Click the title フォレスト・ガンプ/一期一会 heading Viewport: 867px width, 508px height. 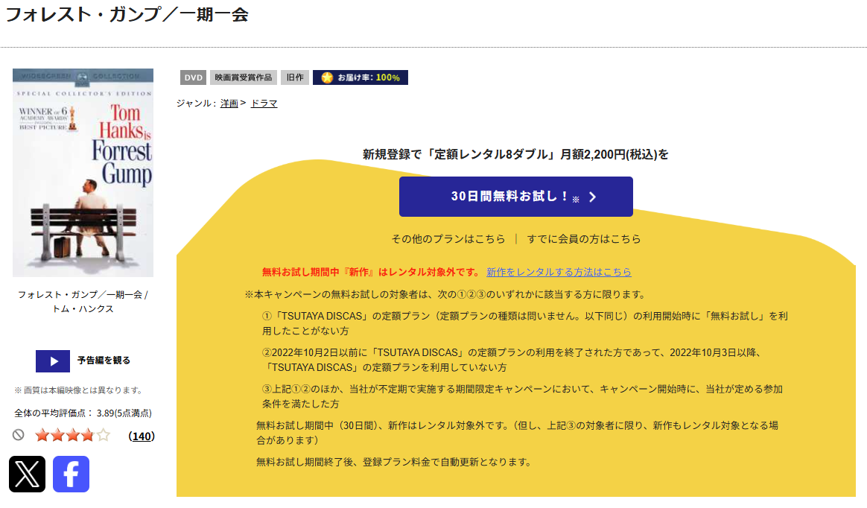coord(127,14)
